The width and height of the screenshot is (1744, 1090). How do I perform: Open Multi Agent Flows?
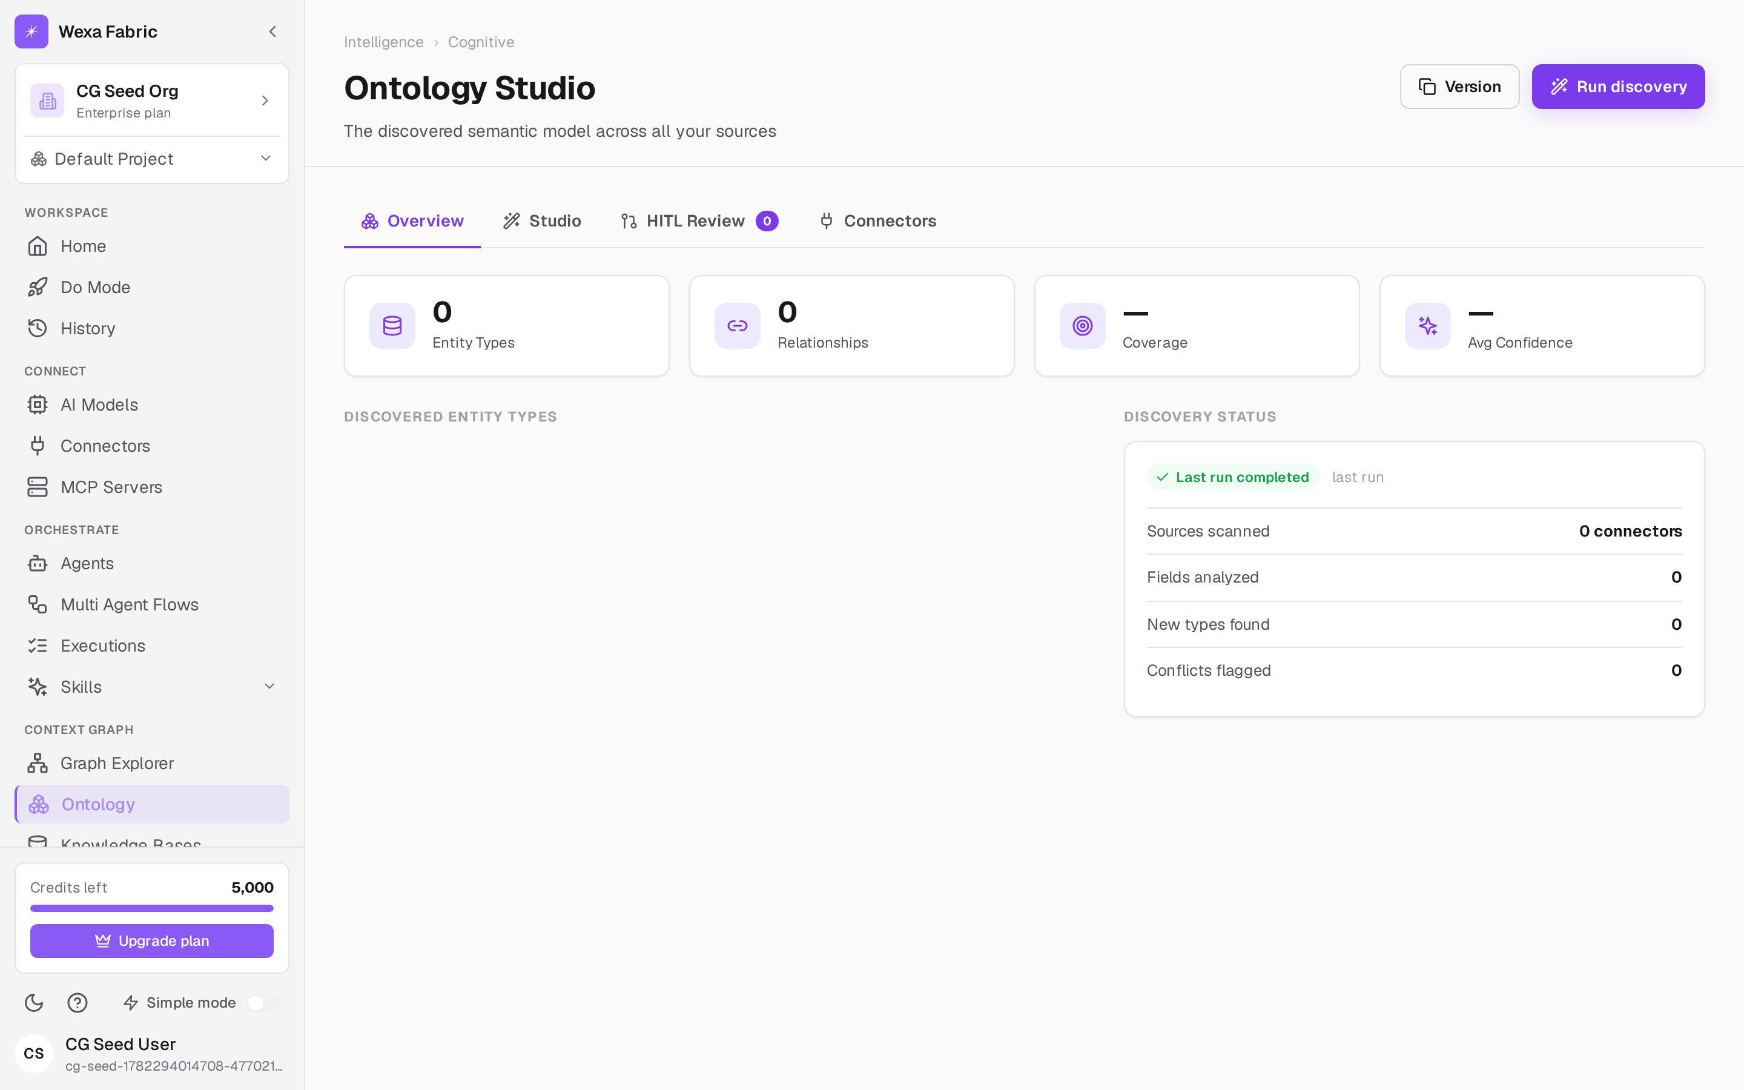coord(152,605)
